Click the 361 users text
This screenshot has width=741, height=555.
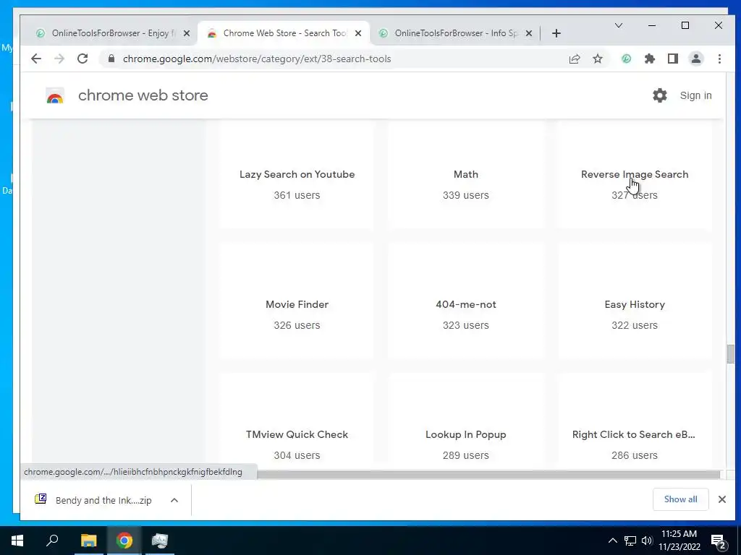click(297, 195)
